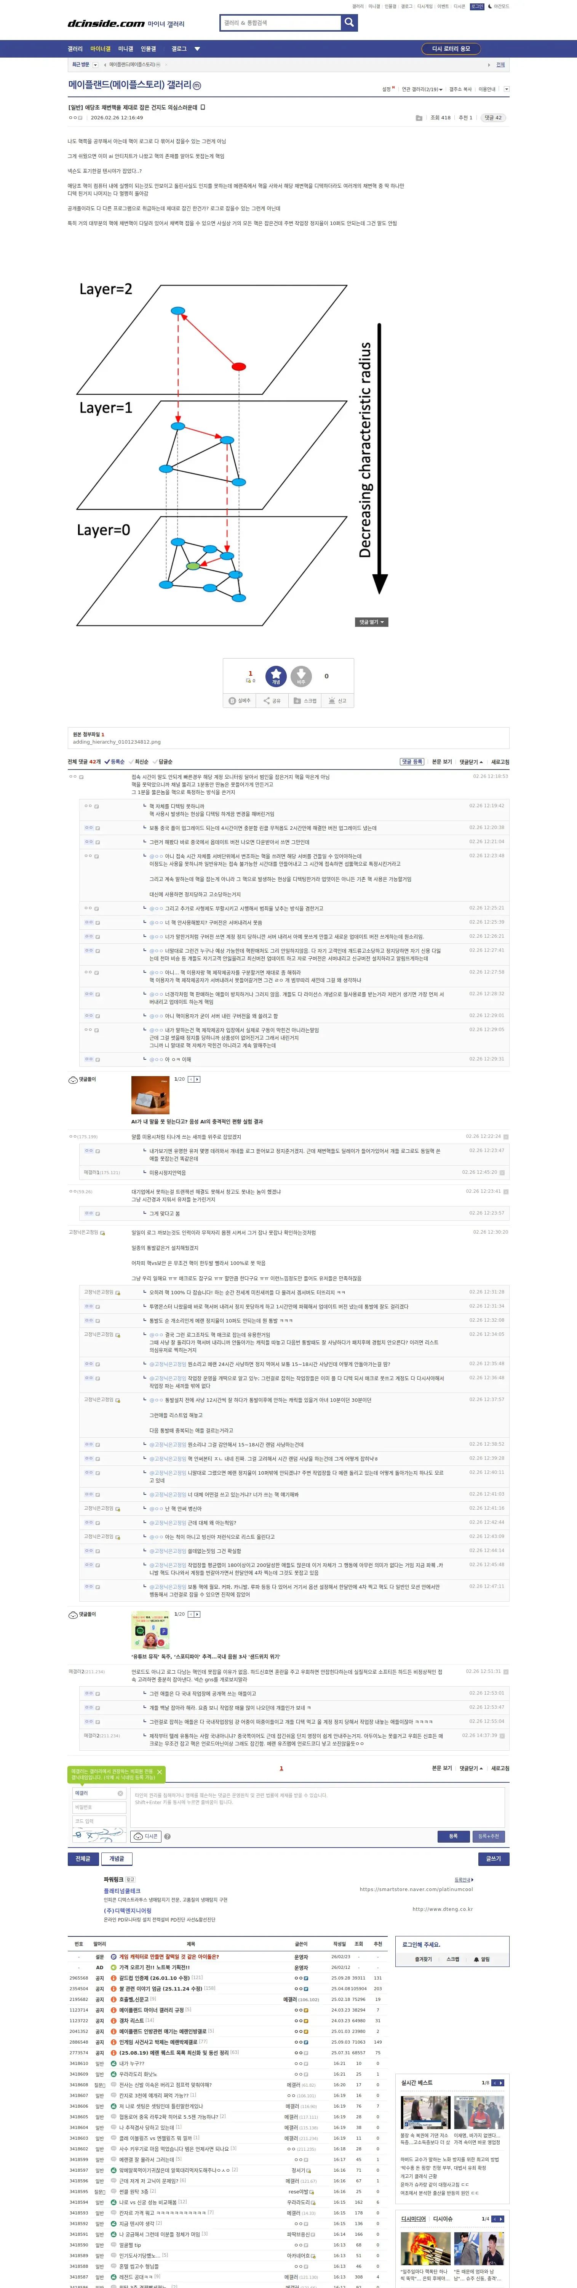Click top 본문 보기 link
The height and width of the screenshot is (2288, 577).
442,761
